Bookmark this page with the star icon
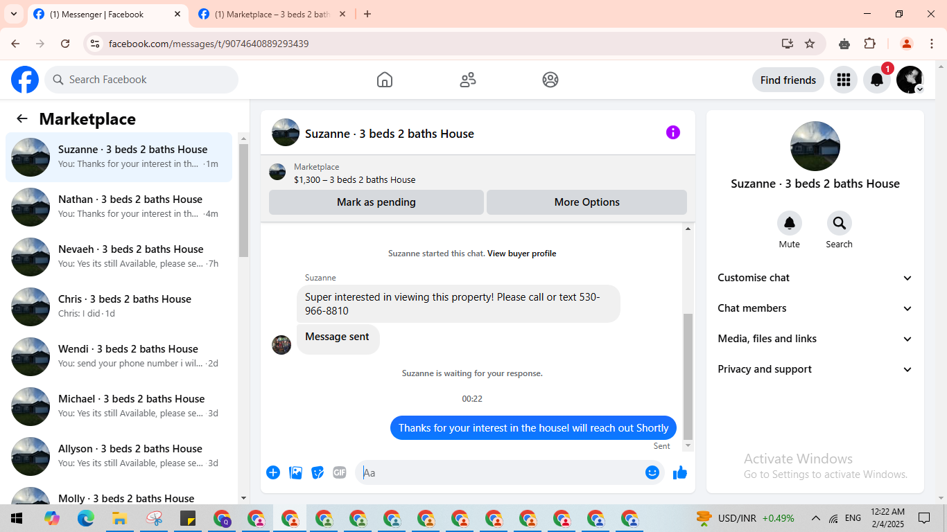 tap(810, 44)
